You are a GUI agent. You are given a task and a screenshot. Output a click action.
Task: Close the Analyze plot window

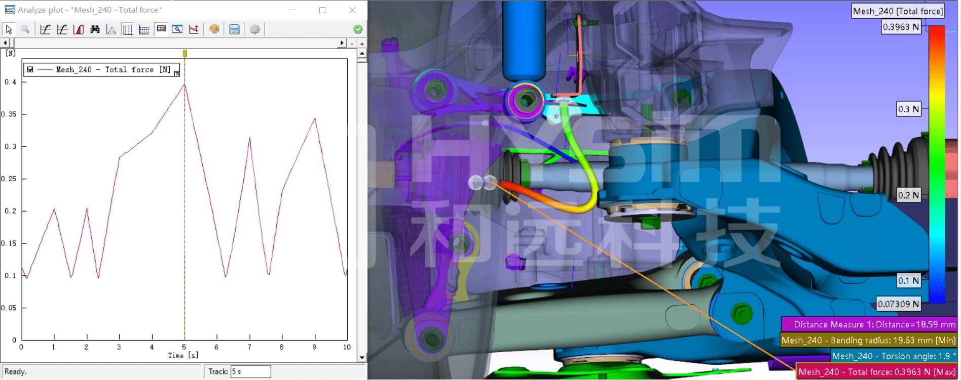[352, 10]
